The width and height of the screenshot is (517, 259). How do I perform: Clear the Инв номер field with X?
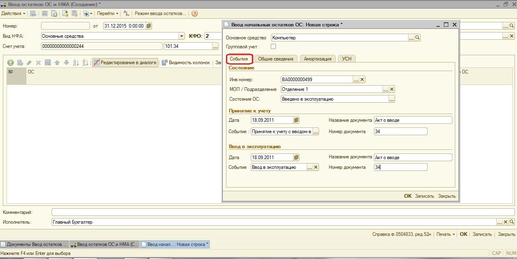[x=363, y=80]
